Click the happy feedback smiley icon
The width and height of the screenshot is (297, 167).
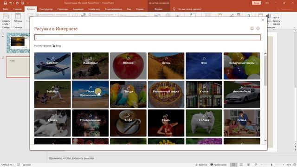click(252, 28)
